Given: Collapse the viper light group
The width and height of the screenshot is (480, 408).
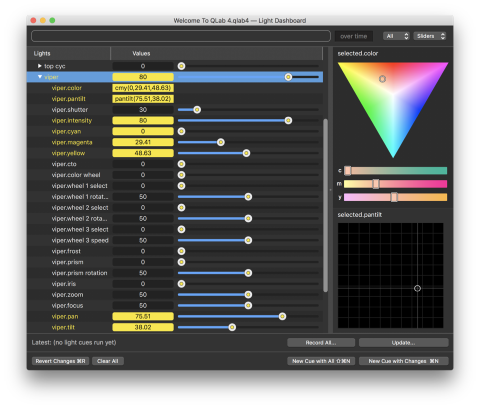Looking at the screenshot, I should pos(40,77).
